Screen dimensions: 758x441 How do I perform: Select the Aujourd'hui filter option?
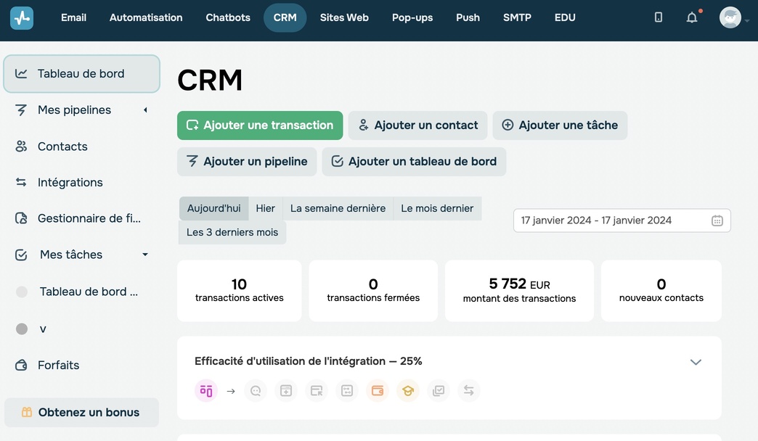click(213, 208)
